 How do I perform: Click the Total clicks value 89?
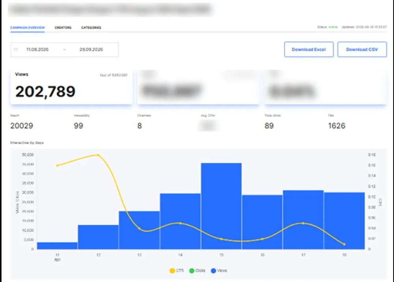point(269,126)
